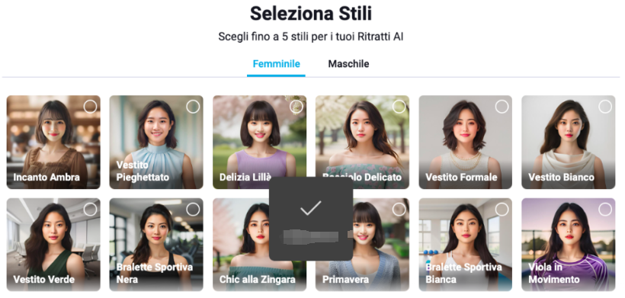Viewport: 625px width, 298px height.
Task: Check the Vestito Verde selection circle
Action: pos(90,209)
